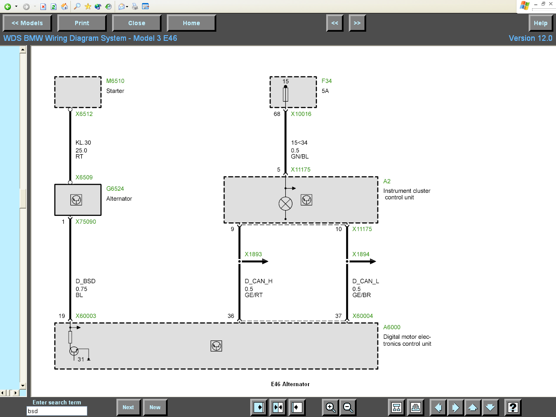This screenshot has height=417, width=556.
Task: Open the Back button history dropdown arrow
Action: click(16, 7)
